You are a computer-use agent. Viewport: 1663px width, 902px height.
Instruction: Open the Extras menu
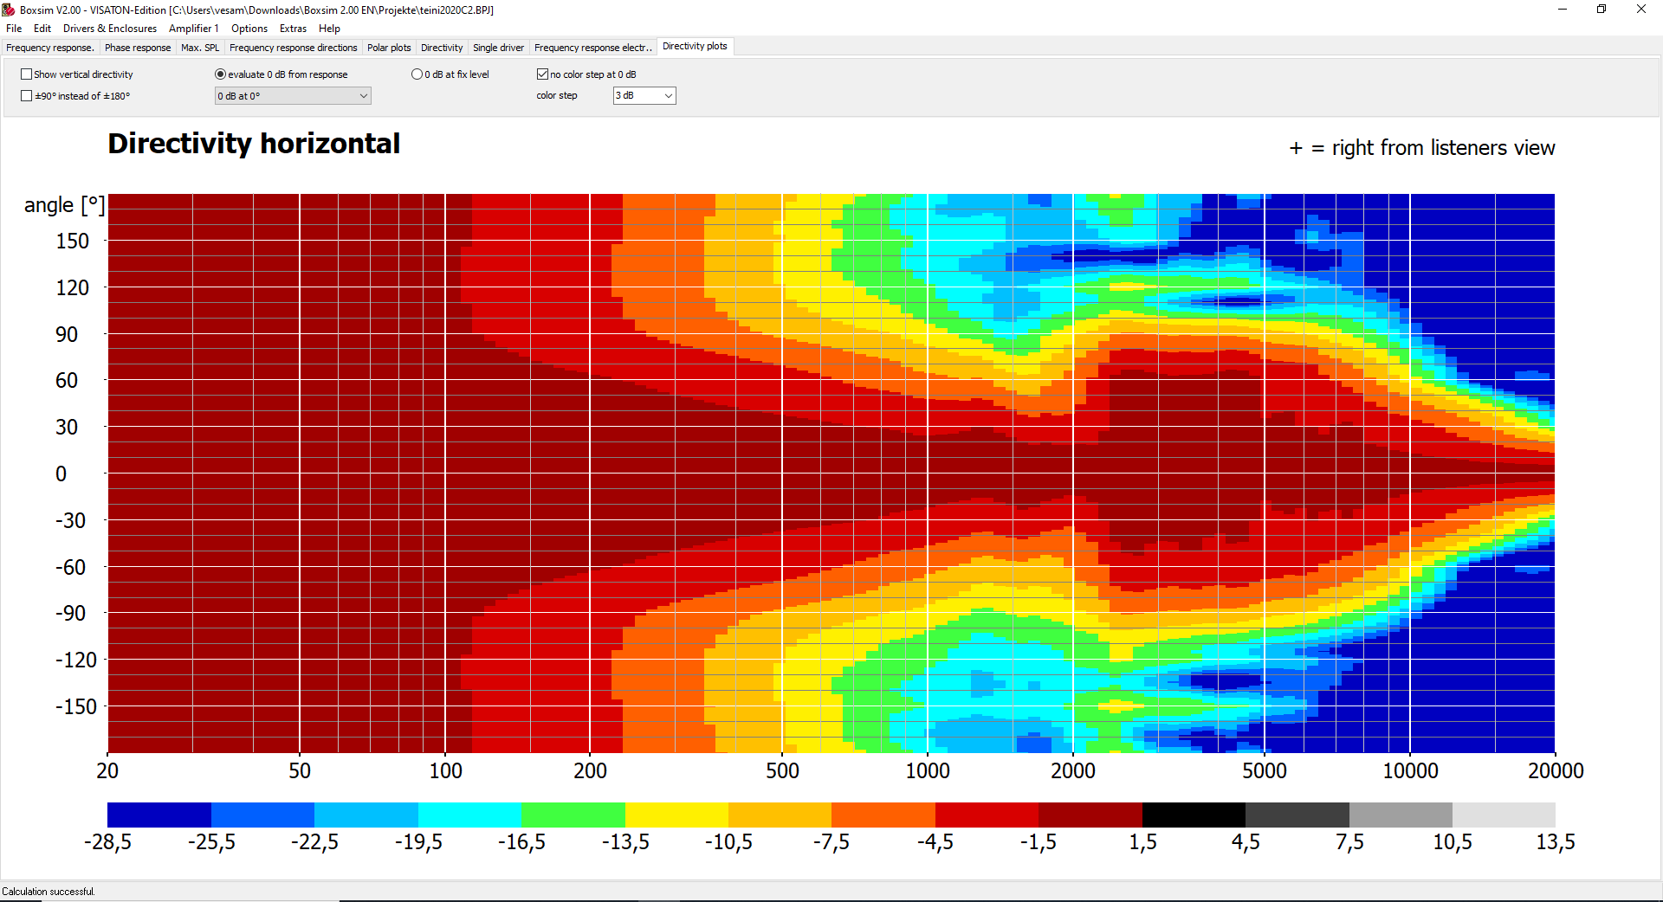point(293,29)
